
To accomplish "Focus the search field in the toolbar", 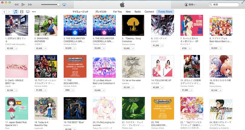I will (x=224, y=5).
